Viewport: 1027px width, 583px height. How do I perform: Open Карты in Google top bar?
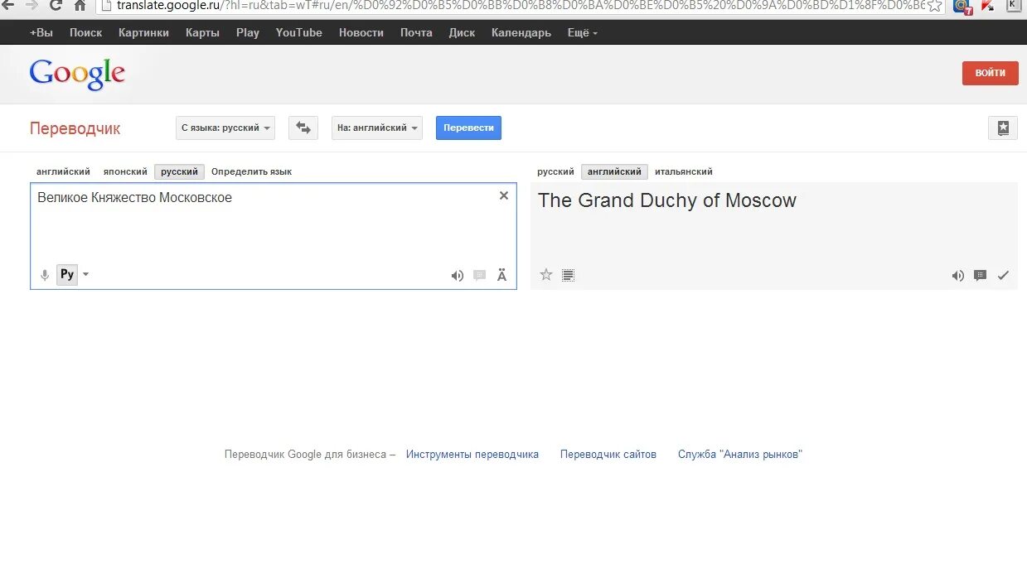tap(202, 32)
